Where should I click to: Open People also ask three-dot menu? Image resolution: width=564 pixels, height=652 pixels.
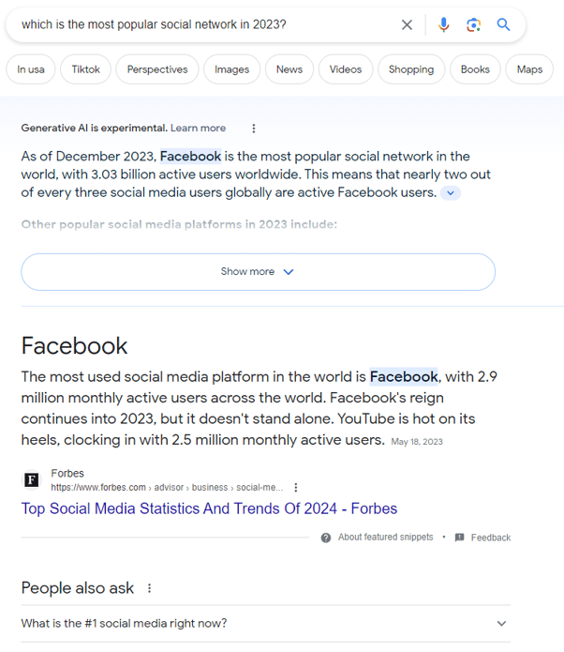150,588
